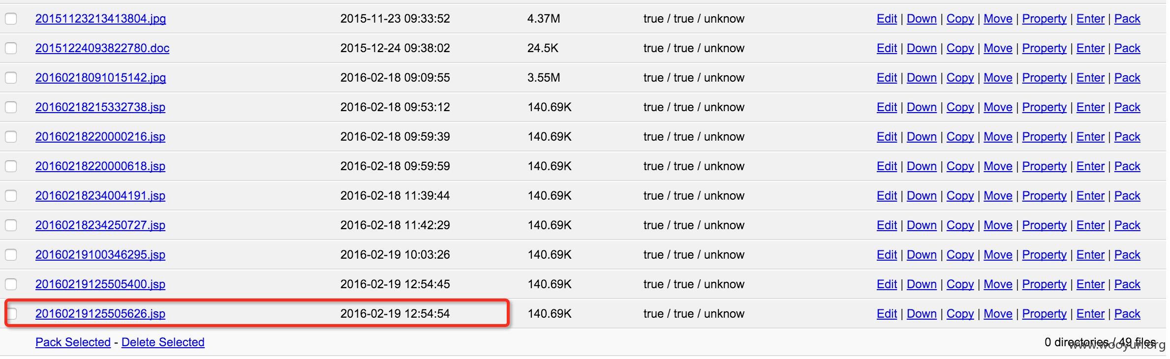Screen dimensions: 1170x359
Task: Download 20160218234004191.jsp using Down
Action: point(922,196)
